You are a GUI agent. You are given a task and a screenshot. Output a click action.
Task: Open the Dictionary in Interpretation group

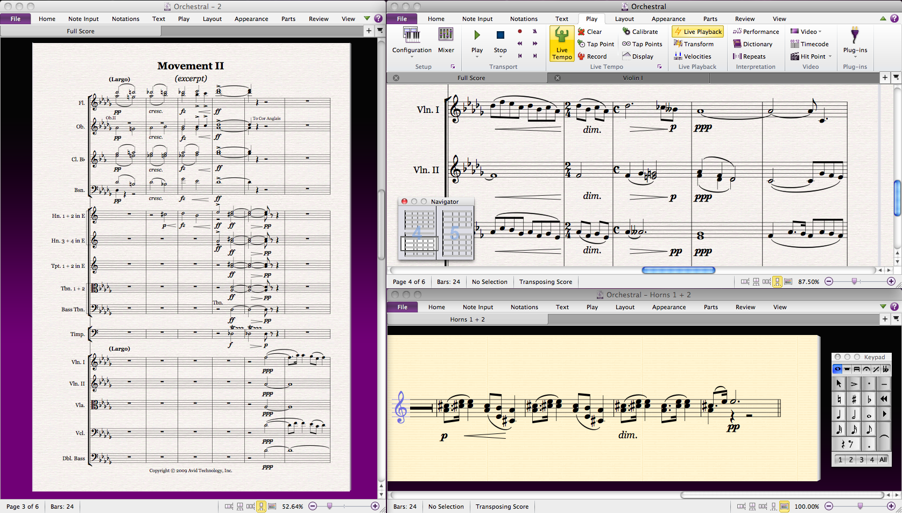pyautogui.click(x=752, y=44)
